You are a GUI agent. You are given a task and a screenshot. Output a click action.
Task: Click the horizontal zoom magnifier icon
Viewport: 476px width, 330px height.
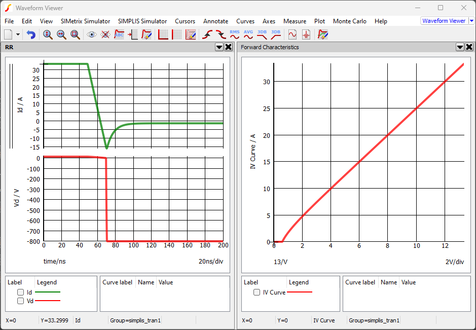[x=61, y=34]
